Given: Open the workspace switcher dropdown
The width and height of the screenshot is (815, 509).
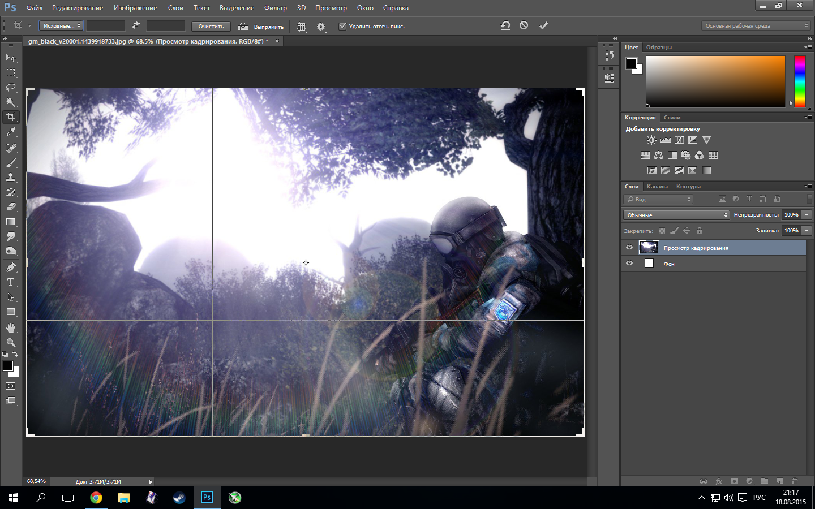Looking at the screenshot, I should pyautogui.click(x=756, y=26).
